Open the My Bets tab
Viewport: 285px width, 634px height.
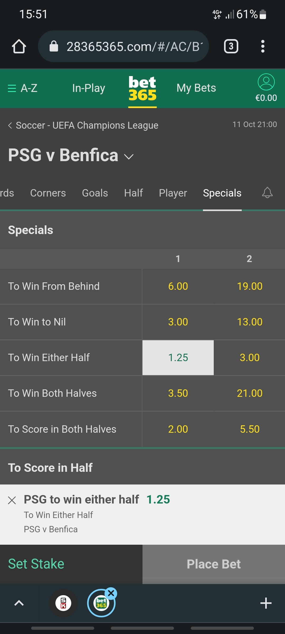coord(196,88)
